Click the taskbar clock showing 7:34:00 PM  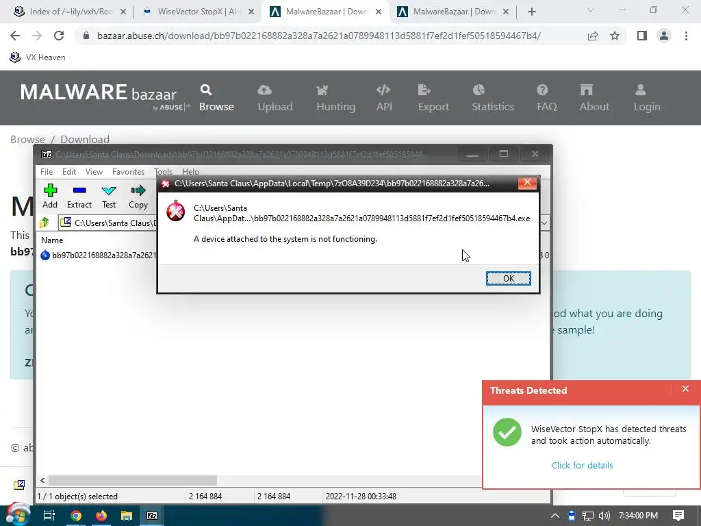pos(638,516)
